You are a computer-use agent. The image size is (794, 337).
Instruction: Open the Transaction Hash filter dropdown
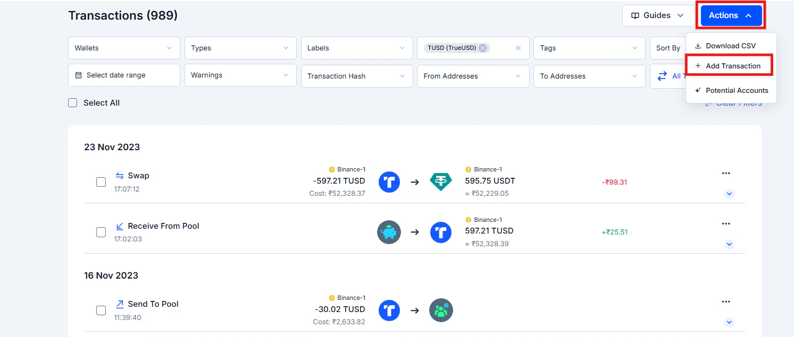357,76
